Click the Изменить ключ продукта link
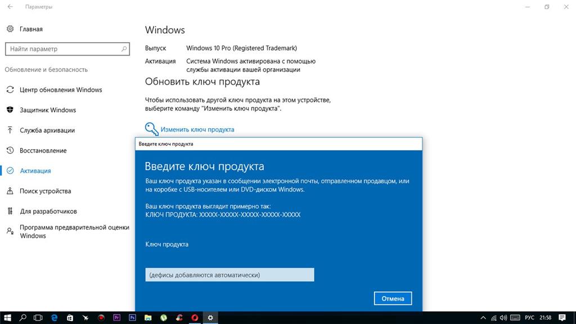This screenshot has width=576, height=324. tap(197, 129)
